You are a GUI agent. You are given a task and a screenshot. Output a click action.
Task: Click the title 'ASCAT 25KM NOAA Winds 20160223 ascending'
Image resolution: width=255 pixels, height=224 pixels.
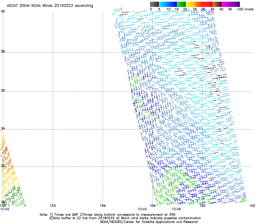[x=50, y=6]
